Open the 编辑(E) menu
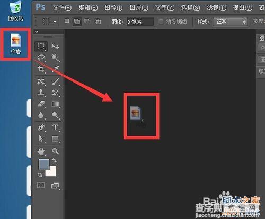The width and height of the screenshot is (265, 219). click(88, 7)
